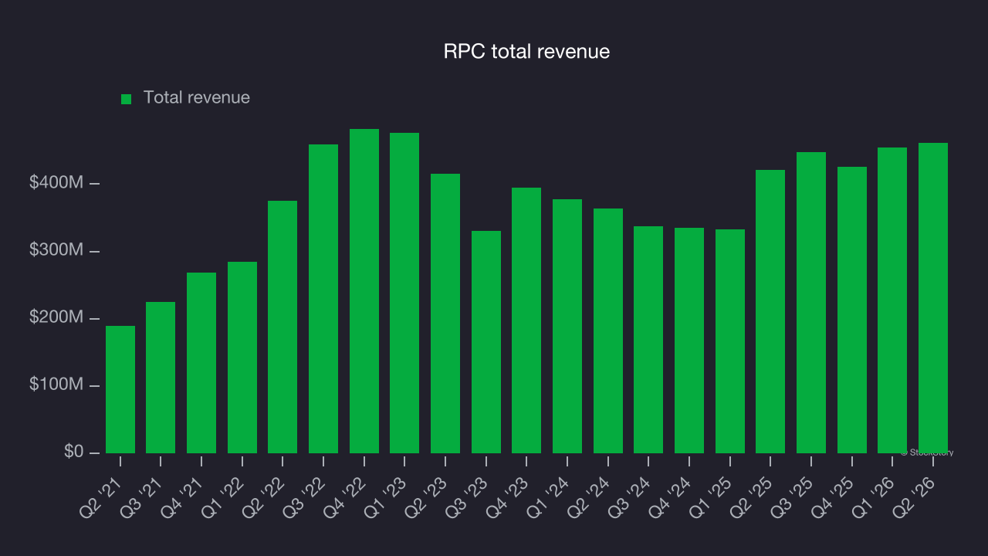Select the Q1 '26 revenue bar
Viewport: 988px width, 556px height.
pos(892,300)
